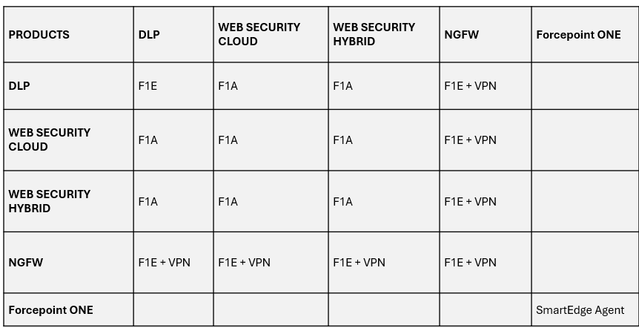Click F1E + VPN in Web Security Hybrid row

[470, 202]
